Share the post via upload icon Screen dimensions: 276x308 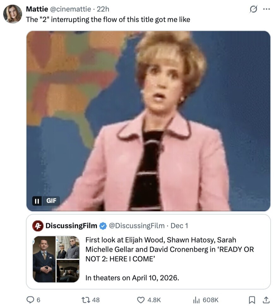(x=266, y=300)
